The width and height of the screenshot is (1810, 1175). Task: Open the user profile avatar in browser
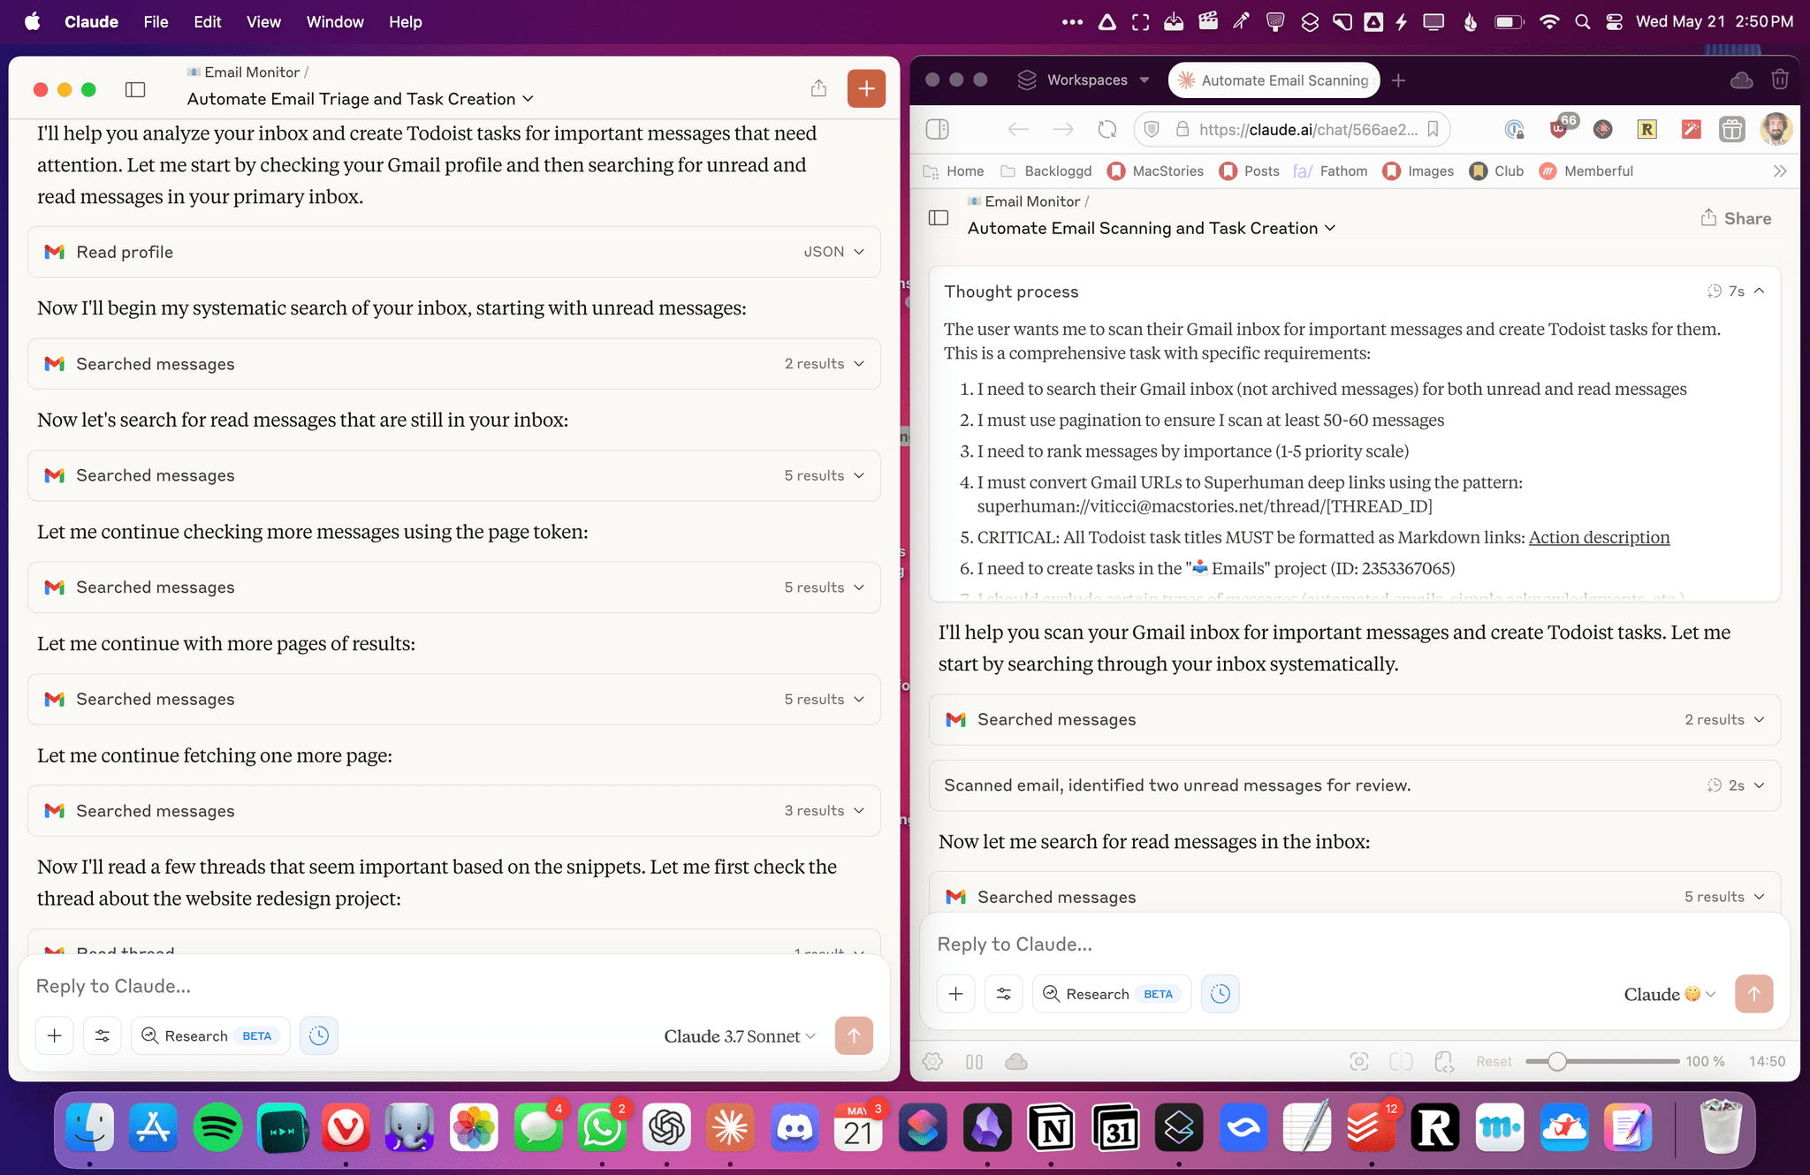tap(1776, 128)
